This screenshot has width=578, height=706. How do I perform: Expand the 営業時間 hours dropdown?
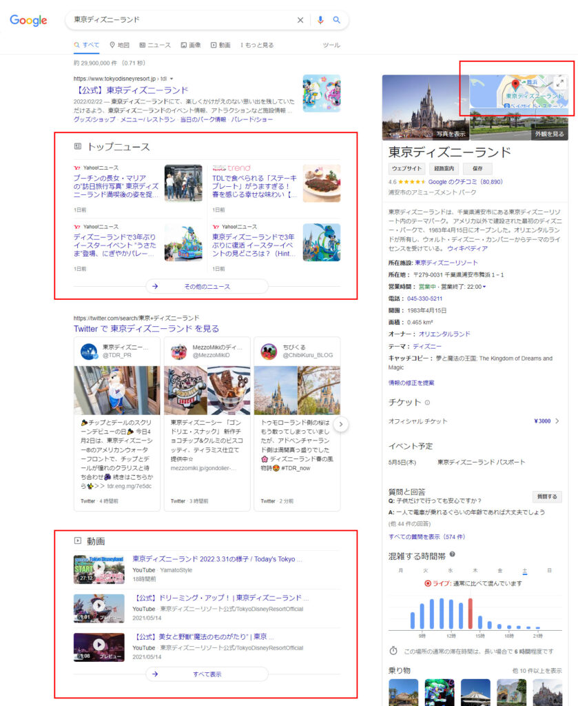pyautogui.click(x=484, y=287)
